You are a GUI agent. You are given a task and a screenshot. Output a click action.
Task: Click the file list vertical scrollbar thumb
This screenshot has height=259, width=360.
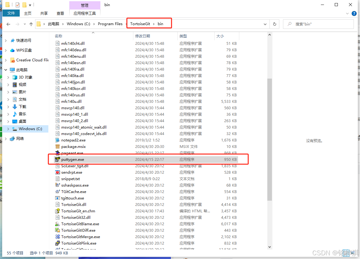pyautogui.click(x=269, y=140)
